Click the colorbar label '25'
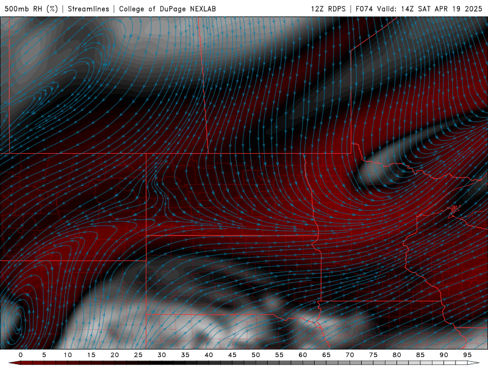 tap(138, 355)
